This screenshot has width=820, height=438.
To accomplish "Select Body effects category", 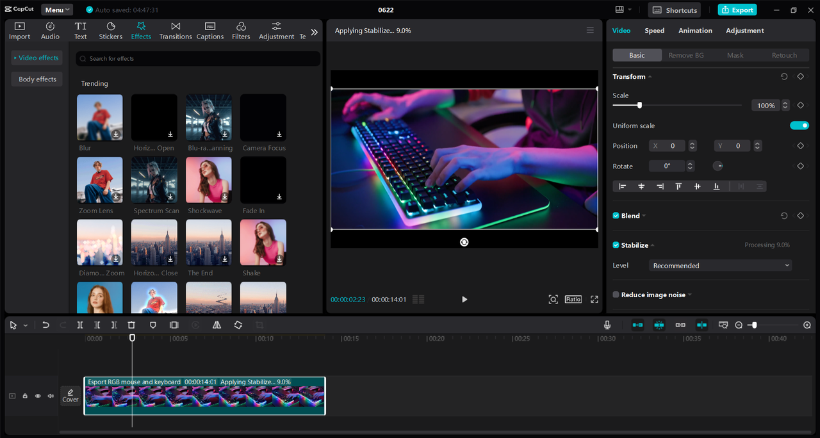I will pyautogui.click(x=37, y=79).
